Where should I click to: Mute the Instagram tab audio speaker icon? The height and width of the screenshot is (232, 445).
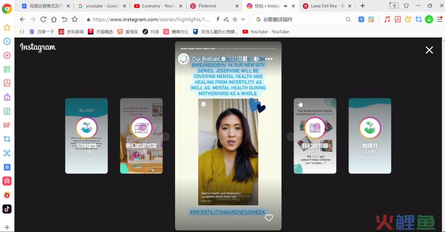(x=286, y=6)
